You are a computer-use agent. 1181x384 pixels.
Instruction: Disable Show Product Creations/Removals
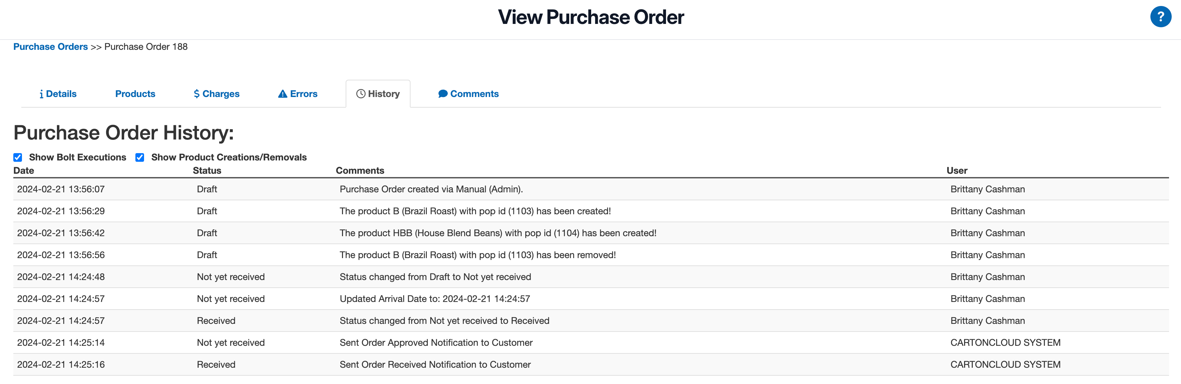[139, 157]
